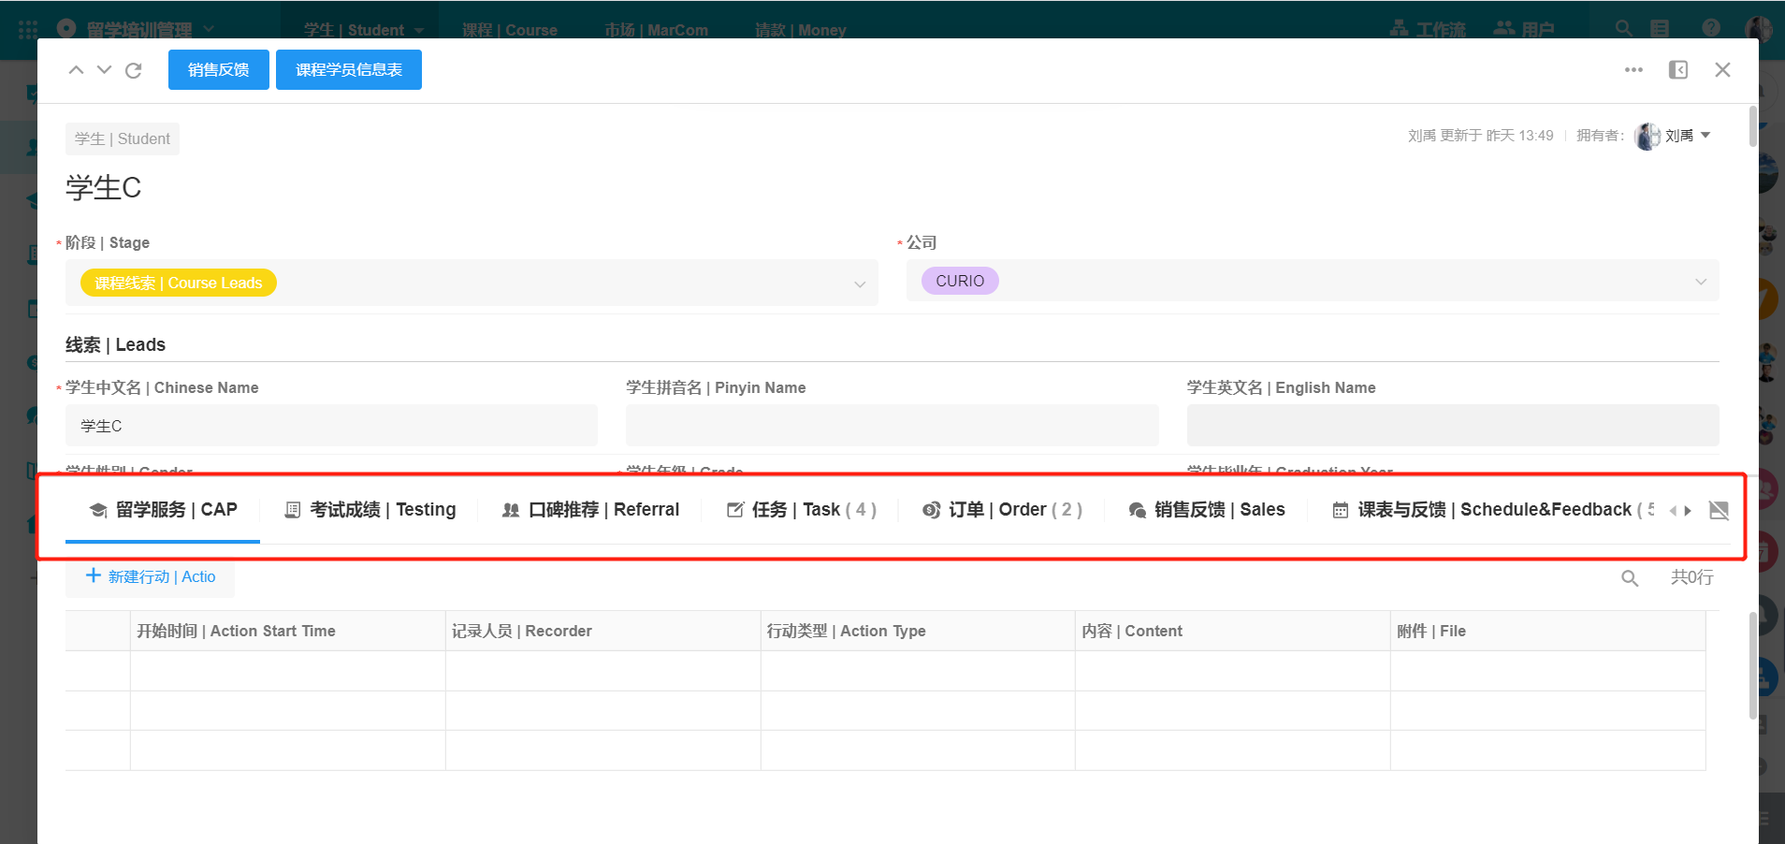Expand the 阶段 | Stage dropdown

tap(859, 284)
